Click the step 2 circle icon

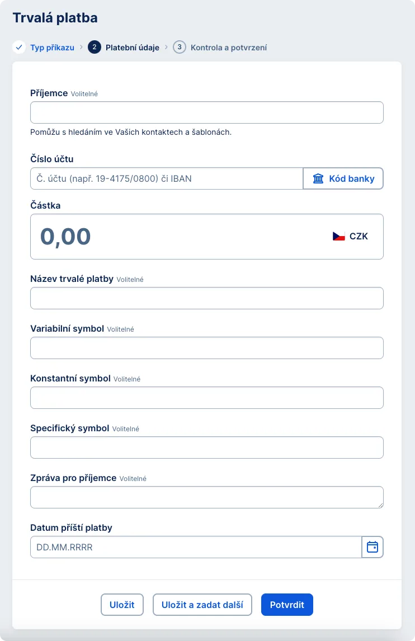pos(94,48)
